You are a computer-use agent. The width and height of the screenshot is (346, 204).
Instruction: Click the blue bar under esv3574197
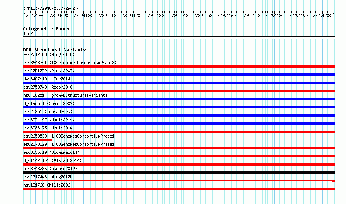(x=179, y=124)
